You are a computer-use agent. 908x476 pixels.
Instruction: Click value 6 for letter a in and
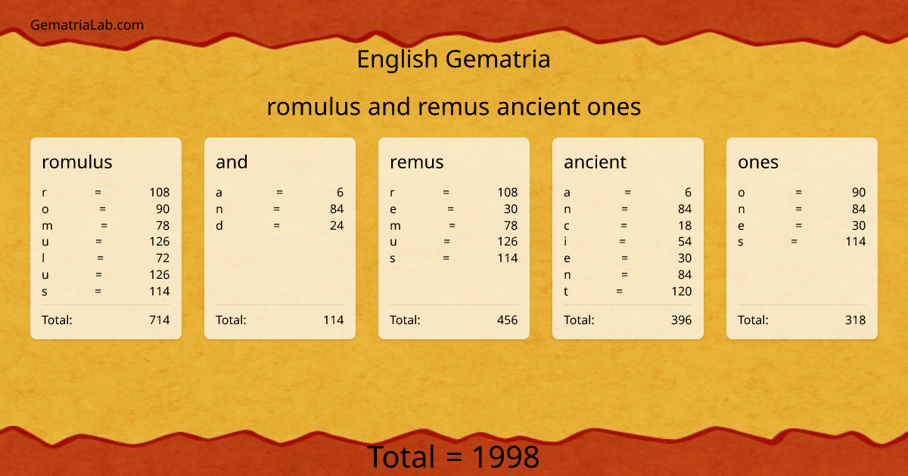coord(340,192)
